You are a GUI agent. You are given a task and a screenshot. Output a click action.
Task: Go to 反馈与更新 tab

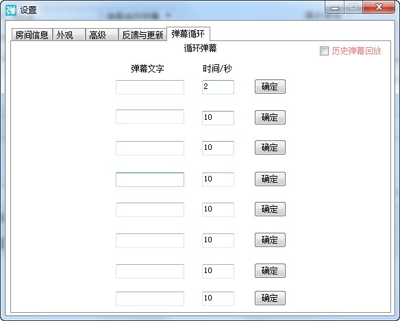tap(142, 35)
